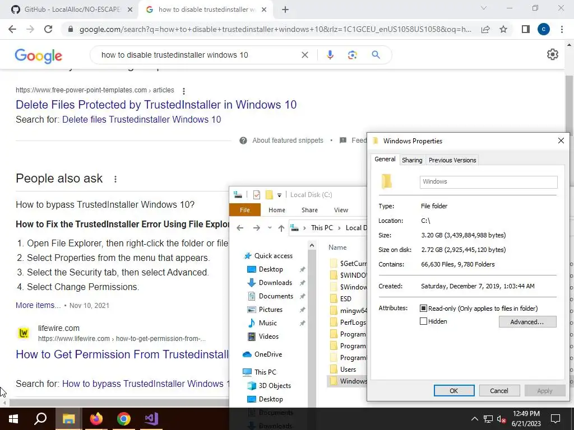
Task: Toggle the Read-only attribute checkbox
Action: (424, 309)
